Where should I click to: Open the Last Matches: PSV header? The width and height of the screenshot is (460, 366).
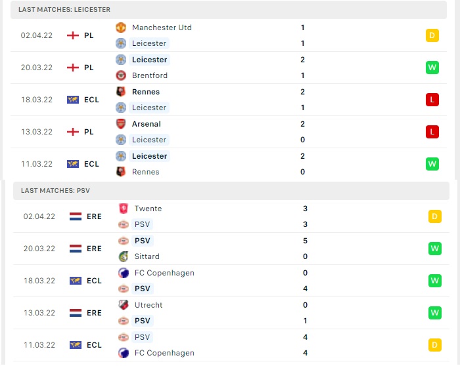[231, 191]
